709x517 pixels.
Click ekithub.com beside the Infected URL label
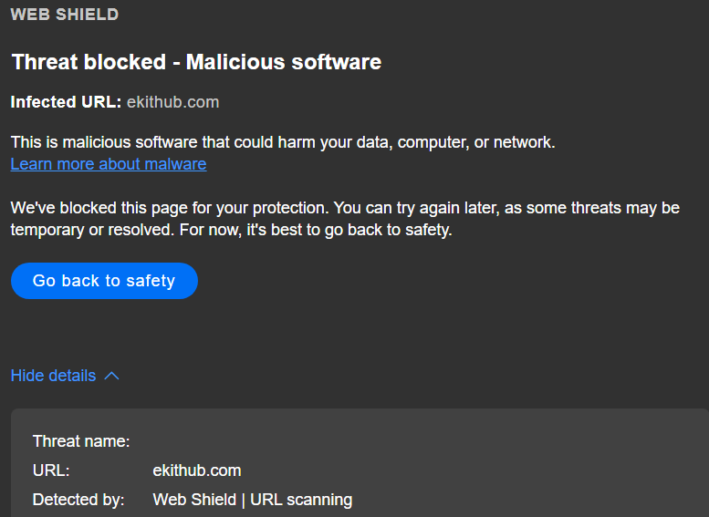click(x=172, y=102)
